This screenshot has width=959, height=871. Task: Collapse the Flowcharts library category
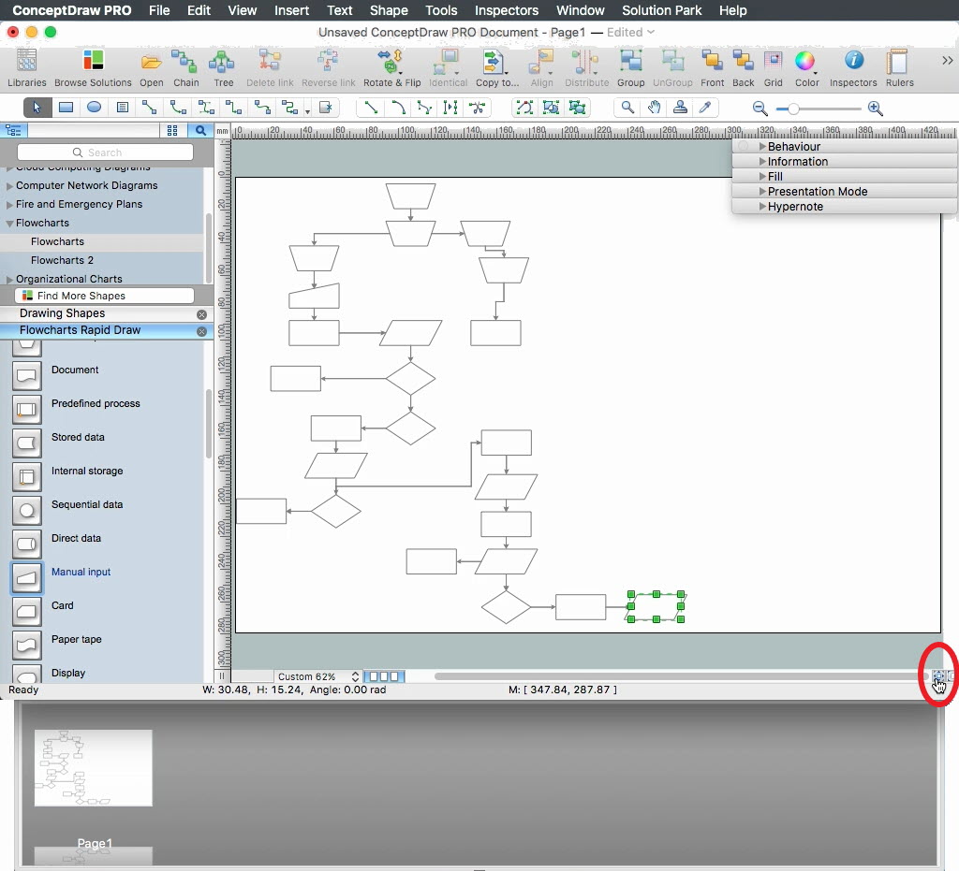pyautogui.click(x=9, y=224)
